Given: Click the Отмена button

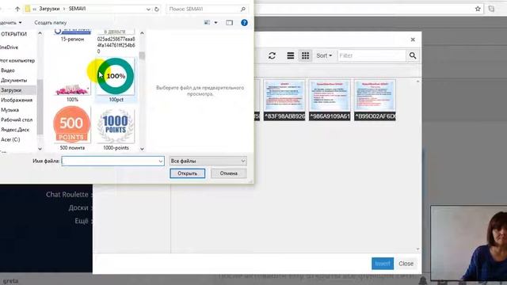Looking at the screenshot, I should click(x=229, y=173).
